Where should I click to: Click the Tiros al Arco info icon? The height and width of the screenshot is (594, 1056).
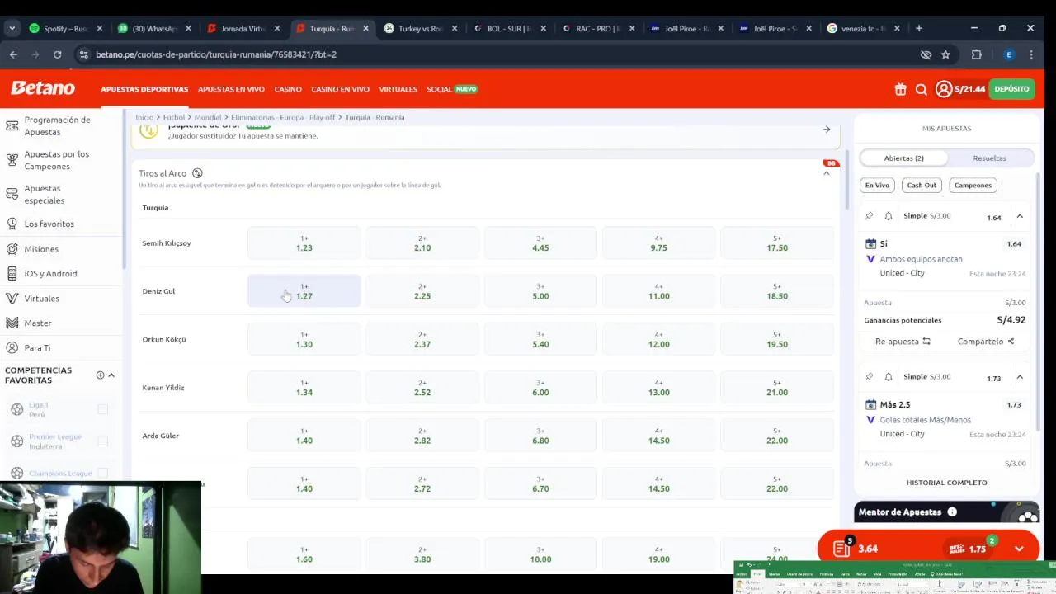(197, 173)
